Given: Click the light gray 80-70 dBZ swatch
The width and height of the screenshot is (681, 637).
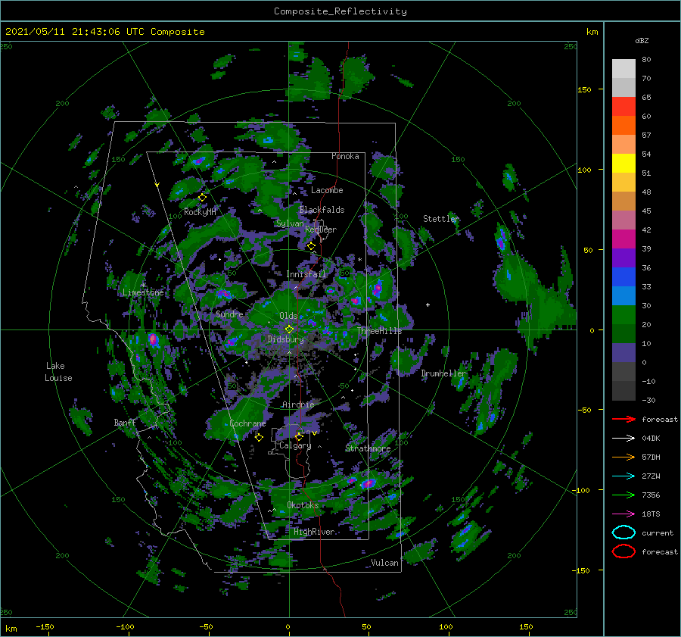Looking at the screenshot, I should (x=623, y=69).
